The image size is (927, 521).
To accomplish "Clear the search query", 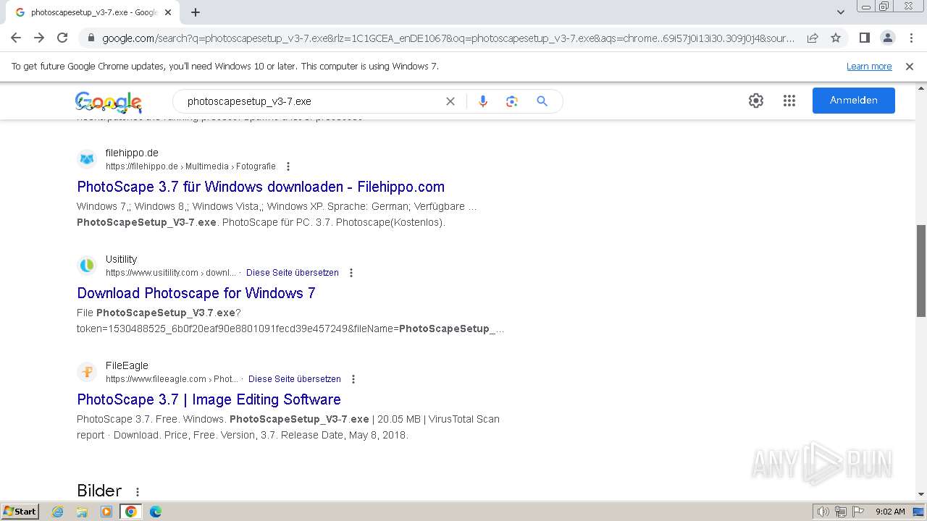I will coord(450,101).
